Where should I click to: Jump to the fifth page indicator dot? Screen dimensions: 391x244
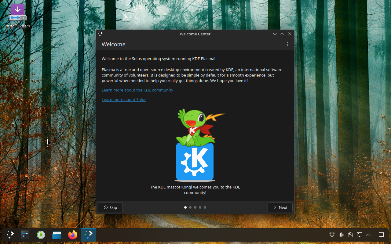pos(205,207)
